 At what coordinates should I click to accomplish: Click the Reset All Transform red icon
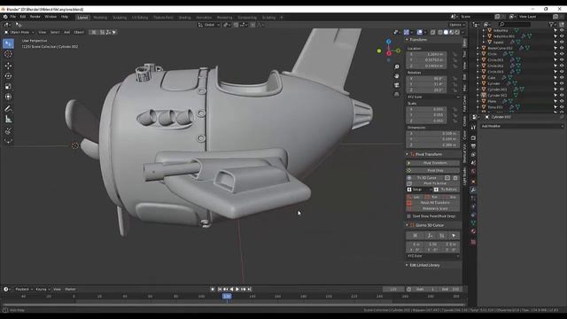[x=409, y=203]
